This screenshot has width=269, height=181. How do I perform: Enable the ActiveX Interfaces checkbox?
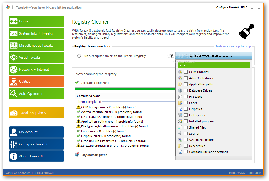186,78
